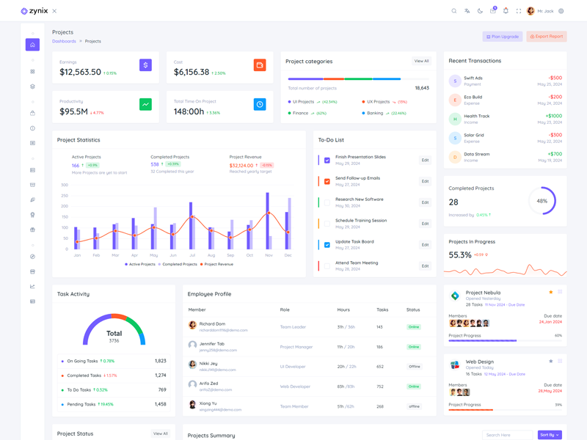Click the home icon in the sidebar
Screen dimensions: 587x440
tap(32, 45)
